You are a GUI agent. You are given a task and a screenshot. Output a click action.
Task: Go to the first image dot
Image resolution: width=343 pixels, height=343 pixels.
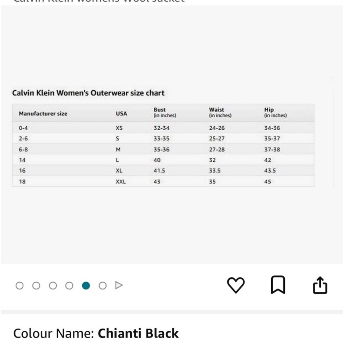[x=20, y=286]
